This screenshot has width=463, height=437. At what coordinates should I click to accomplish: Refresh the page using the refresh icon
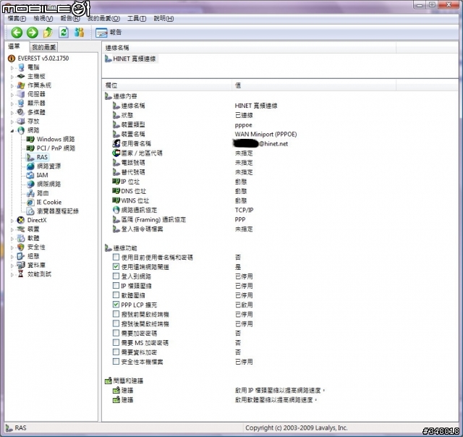pos(64,33)
